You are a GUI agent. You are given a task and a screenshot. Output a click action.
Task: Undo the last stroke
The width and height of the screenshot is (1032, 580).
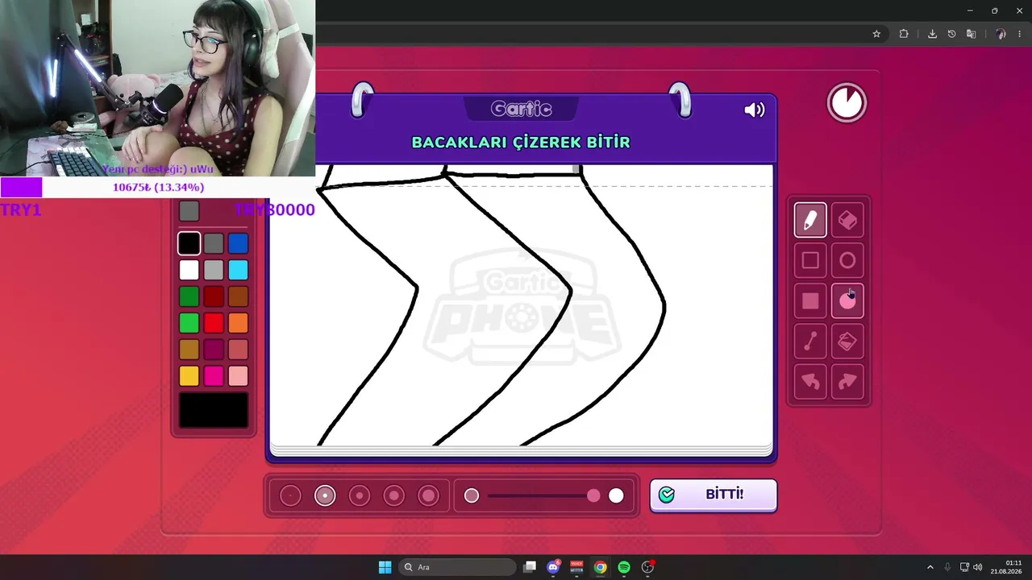810,382
